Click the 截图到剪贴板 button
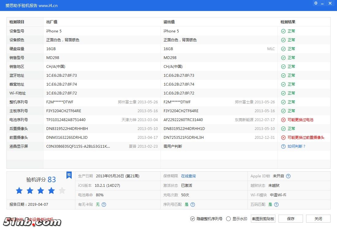The image size is (337, 229). tap(263, 219)
